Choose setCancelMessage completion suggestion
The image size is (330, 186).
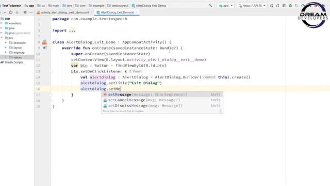[162, 100]
